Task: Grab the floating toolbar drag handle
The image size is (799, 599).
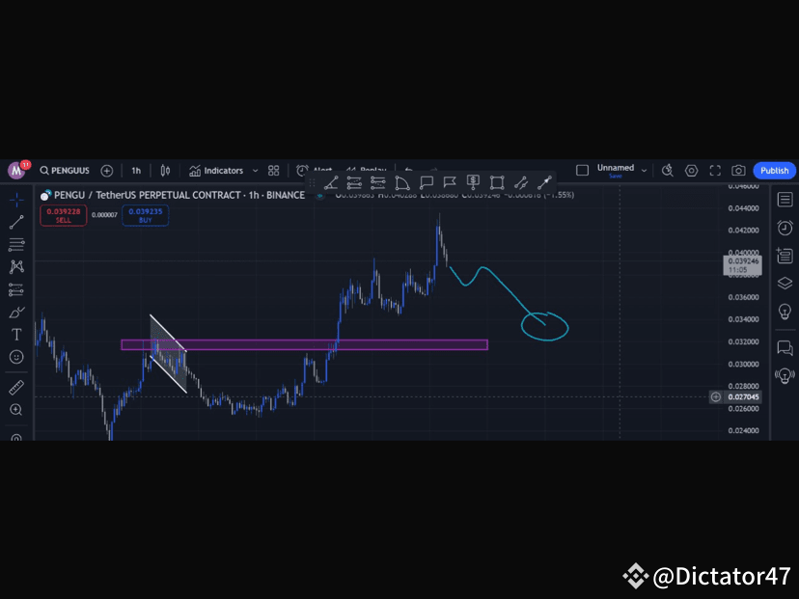Action: click(x=313, y=182)
